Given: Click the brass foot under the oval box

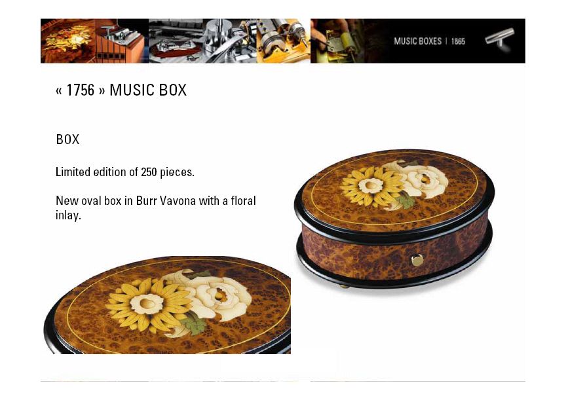Looking at the screenshot, I should [x=345, y=287].
